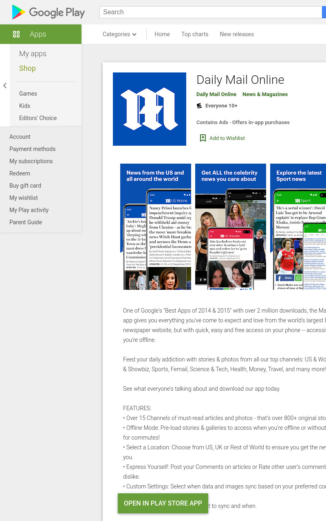
Task: Expand the Categories dropdown
Action: (x=119, y=34)
